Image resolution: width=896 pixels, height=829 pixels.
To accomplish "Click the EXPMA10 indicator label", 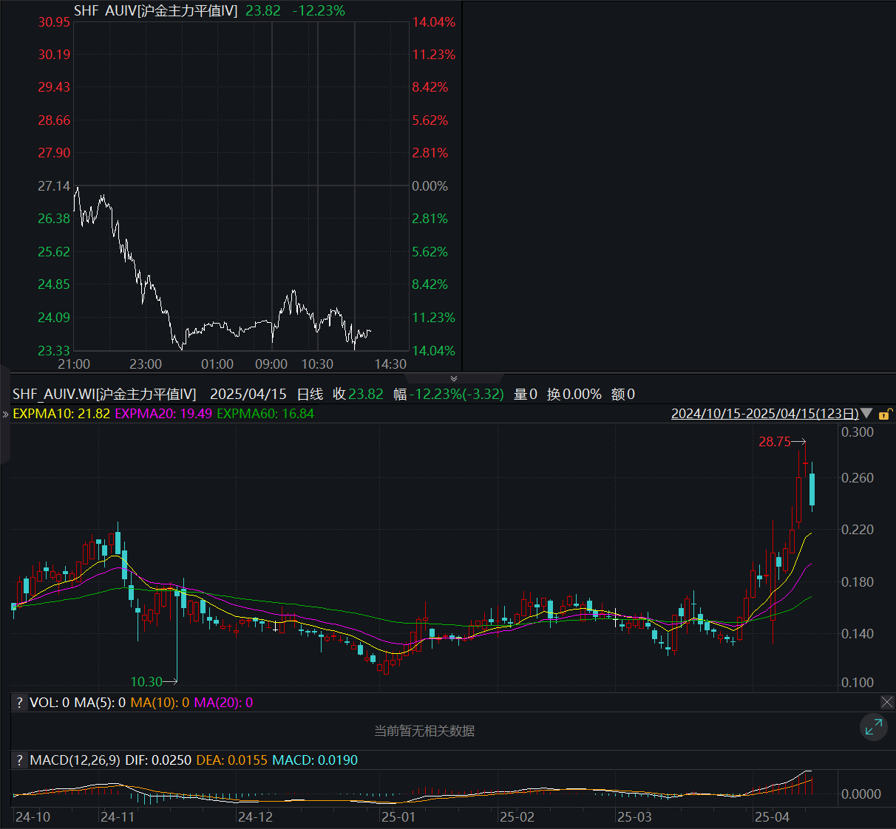I will (61, 414).
